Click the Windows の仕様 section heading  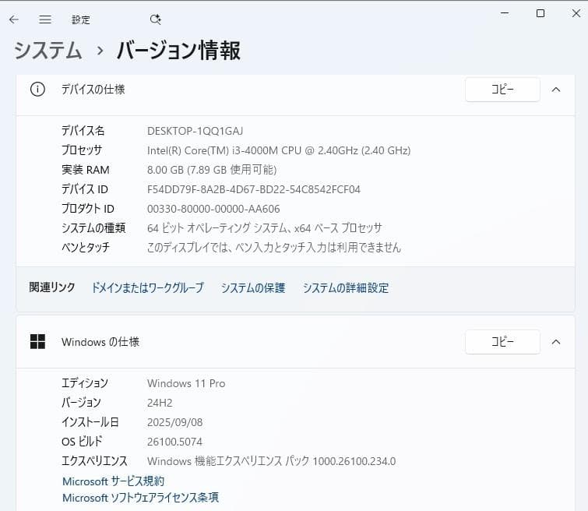coord(100,342)
